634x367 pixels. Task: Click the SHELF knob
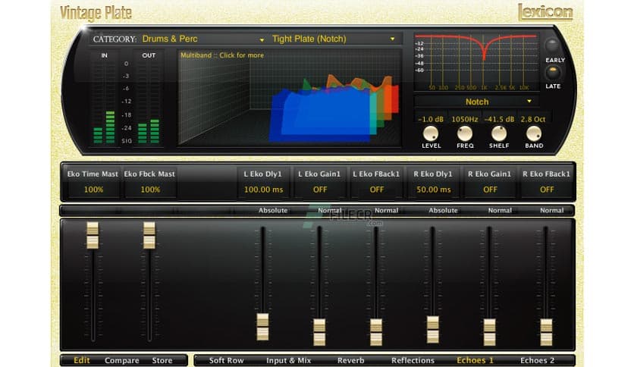click(x=499, y=133)
